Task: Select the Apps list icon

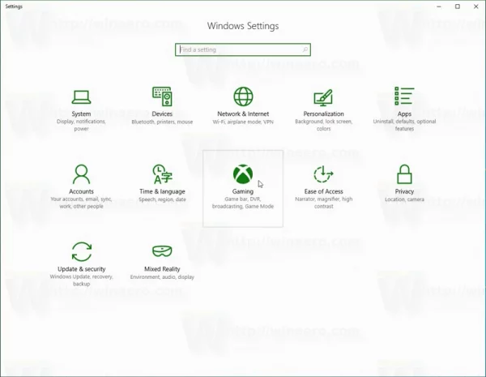Action: pos(404,97)
